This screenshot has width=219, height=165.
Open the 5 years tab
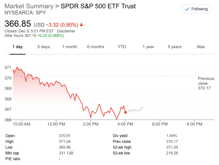pyautogui.click(x=174, y=47)
